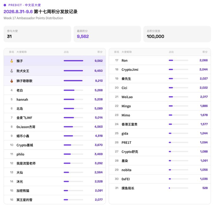The image size is (215, 207).
Task: Select the name 冥王星的雪
Action: 24,200
